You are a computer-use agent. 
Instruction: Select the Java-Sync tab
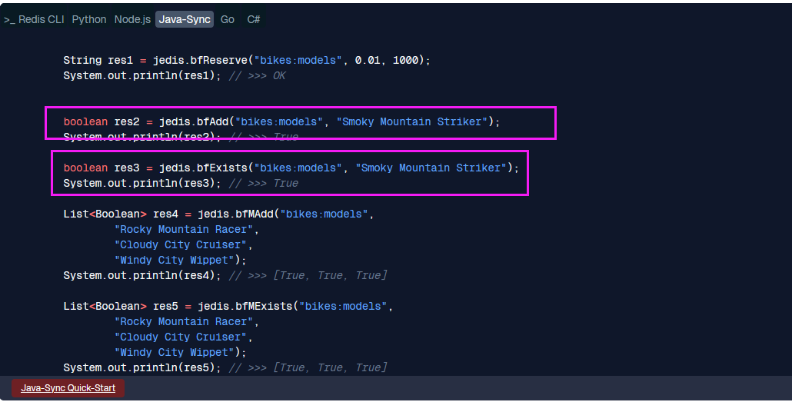coord(185,19)
